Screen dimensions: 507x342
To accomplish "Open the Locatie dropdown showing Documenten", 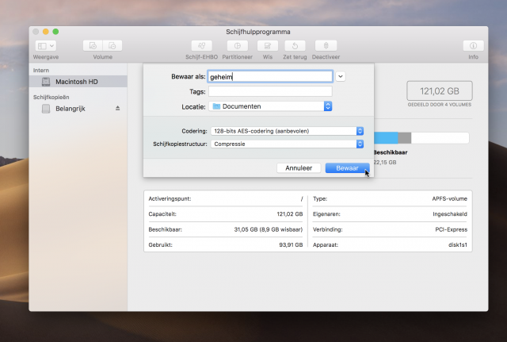I will tap(271, 106).
